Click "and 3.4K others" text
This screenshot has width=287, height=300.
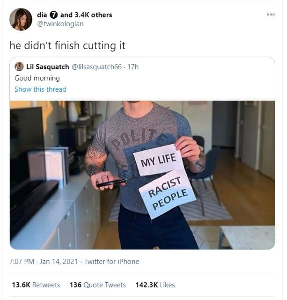(x=86, y=15)
